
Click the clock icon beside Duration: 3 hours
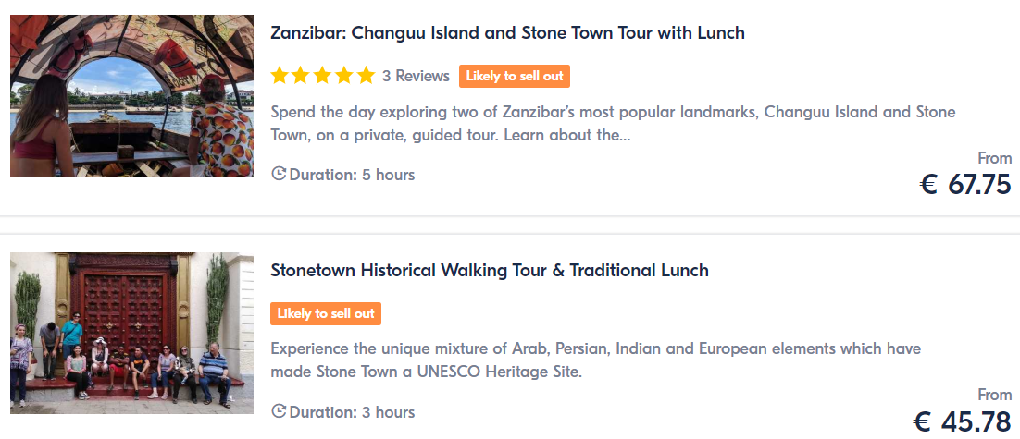click(280, 411)
